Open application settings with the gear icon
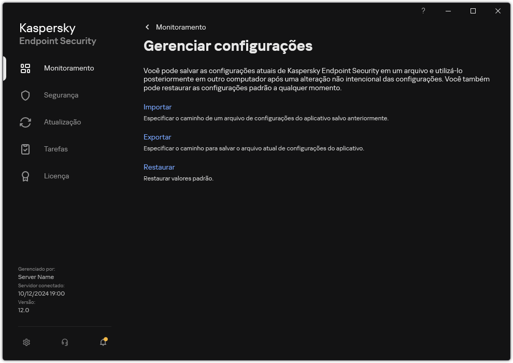 26,342
